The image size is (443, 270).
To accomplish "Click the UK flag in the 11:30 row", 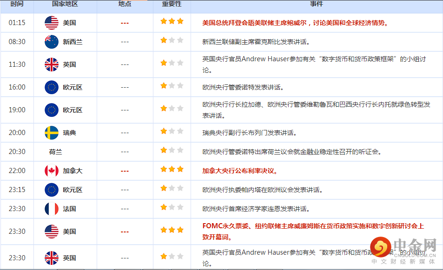I will pos(51,64).
